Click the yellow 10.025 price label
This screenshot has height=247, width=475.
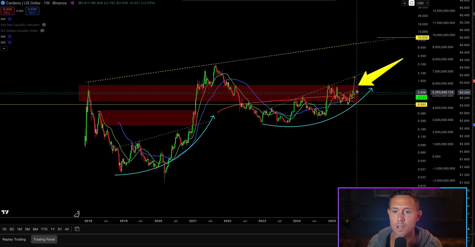coord(422,38)
